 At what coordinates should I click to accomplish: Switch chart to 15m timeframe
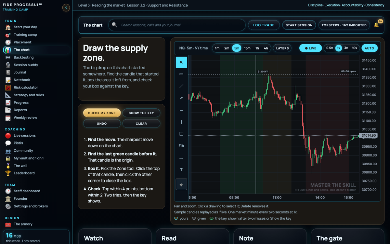point(247,48)
